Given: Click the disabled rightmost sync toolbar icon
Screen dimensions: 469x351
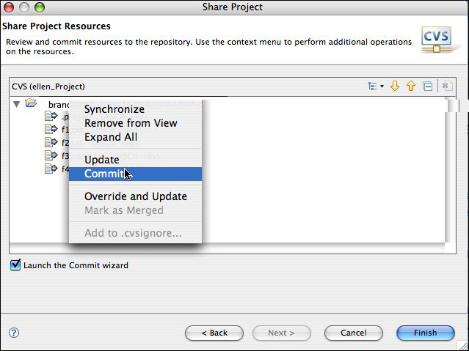Looking at the screenshot, I should tap(446, 86).
